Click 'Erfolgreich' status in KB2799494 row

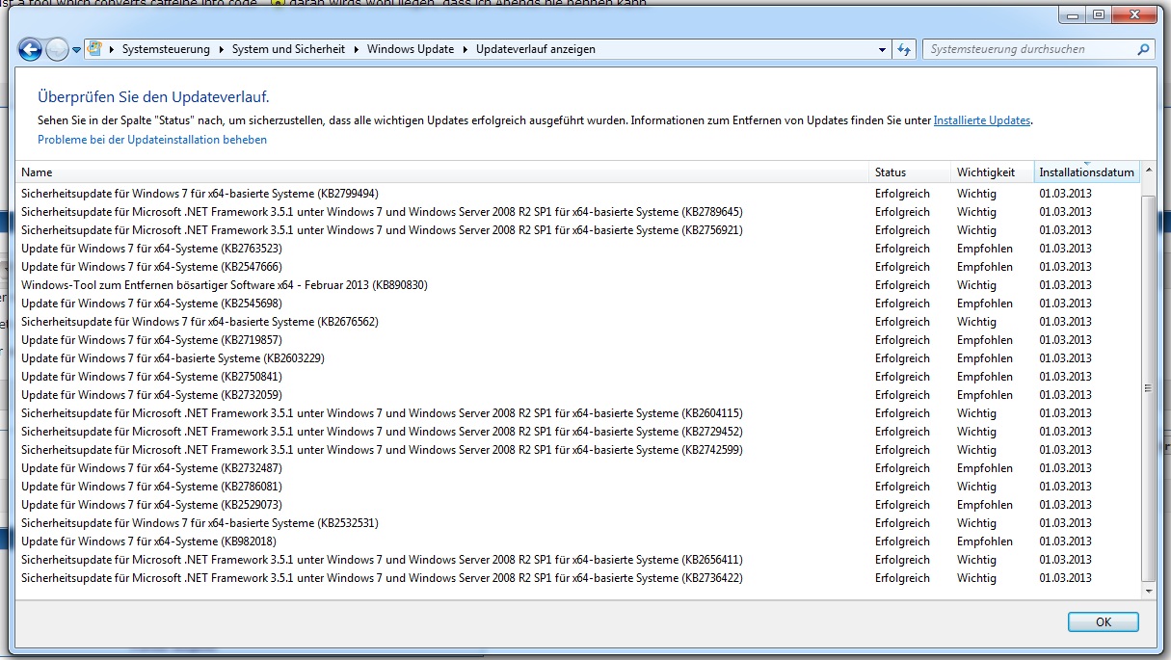tap(902, 194)
